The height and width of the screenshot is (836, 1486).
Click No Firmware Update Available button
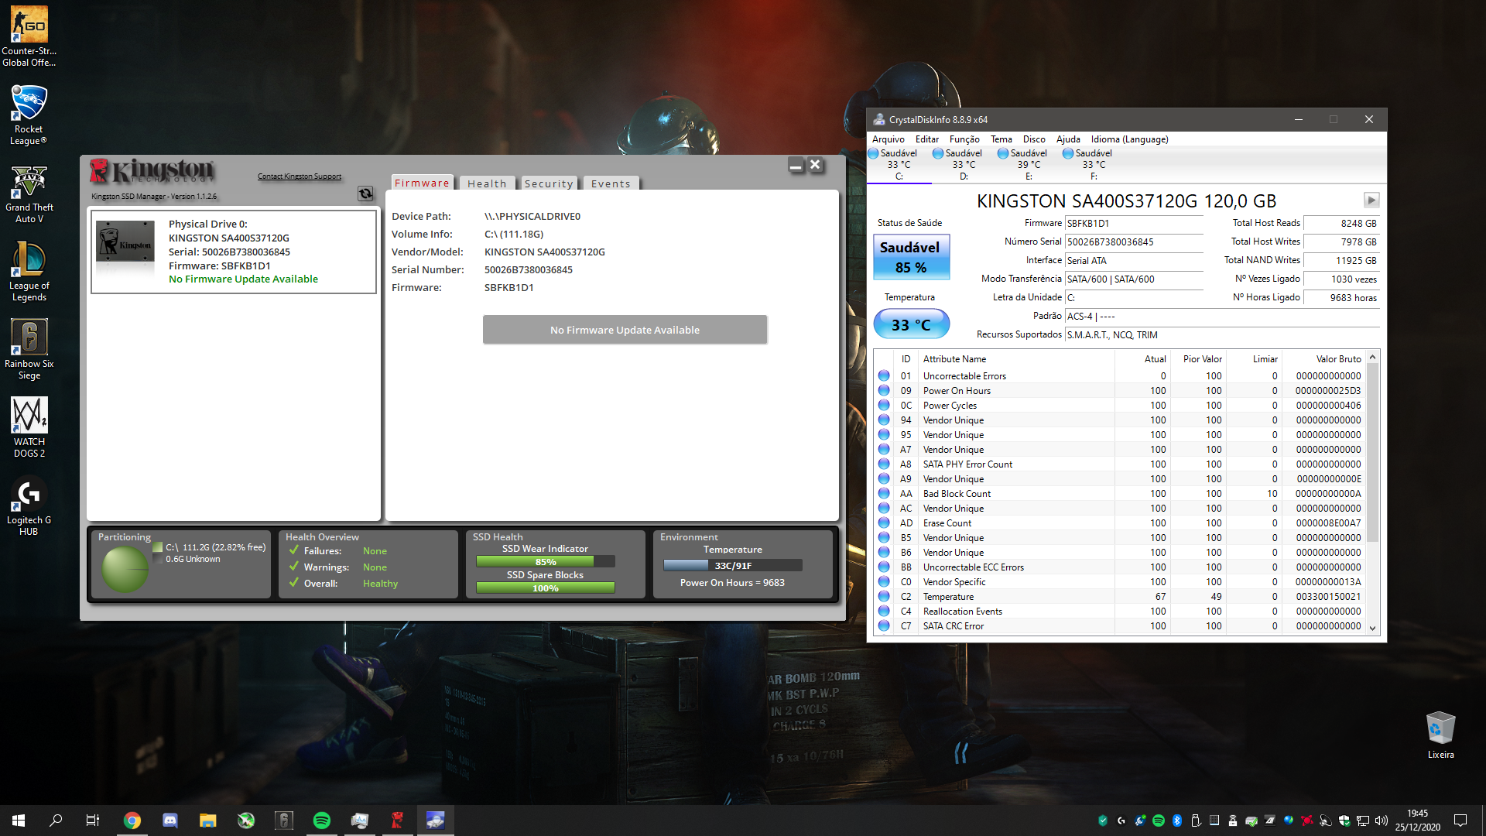pyautogui.click(x=625, y=330)
